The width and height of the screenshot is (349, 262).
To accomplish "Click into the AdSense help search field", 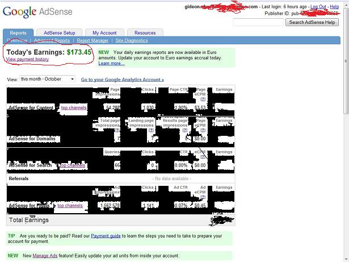I will pos(259,22).
